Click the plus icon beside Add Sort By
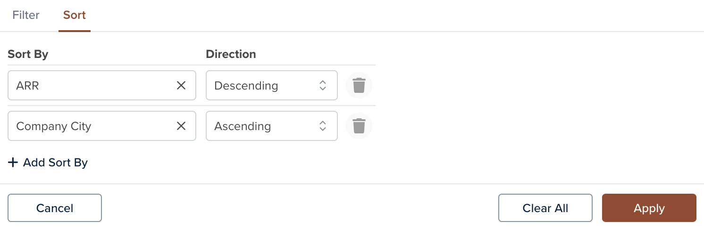This screenshot has width=704, height=230. [x=13, y=163]
